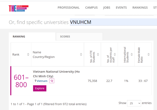Sort by Name Country/Region column arrows
157x110 pixels.
click(x=81, y=54)
